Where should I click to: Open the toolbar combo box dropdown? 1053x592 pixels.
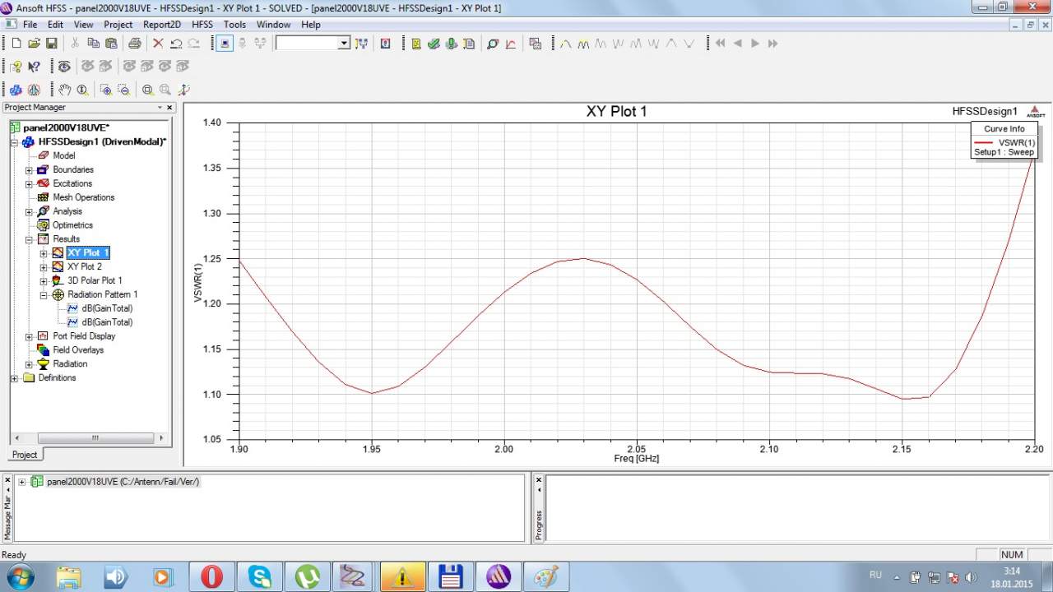(344, 44)
